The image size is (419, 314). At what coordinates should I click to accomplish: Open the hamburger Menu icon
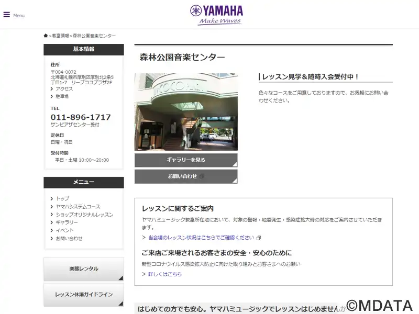click(x=7, y=15)
